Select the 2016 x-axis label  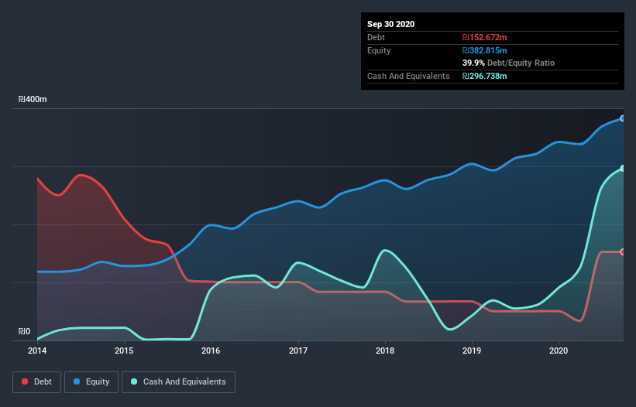point(211,351)
